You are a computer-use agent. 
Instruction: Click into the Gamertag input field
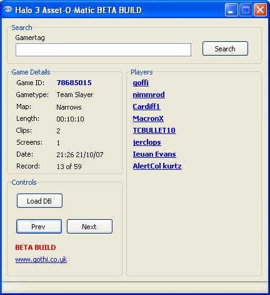click(103, 49)
